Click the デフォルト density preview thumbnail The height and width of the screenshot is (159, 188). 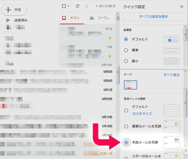[172, 39]
